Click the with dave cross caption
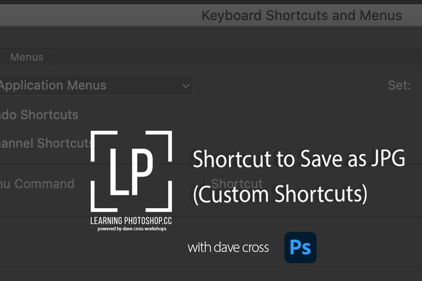The width and height of the screenshot is (422, 281). (228, 248)
